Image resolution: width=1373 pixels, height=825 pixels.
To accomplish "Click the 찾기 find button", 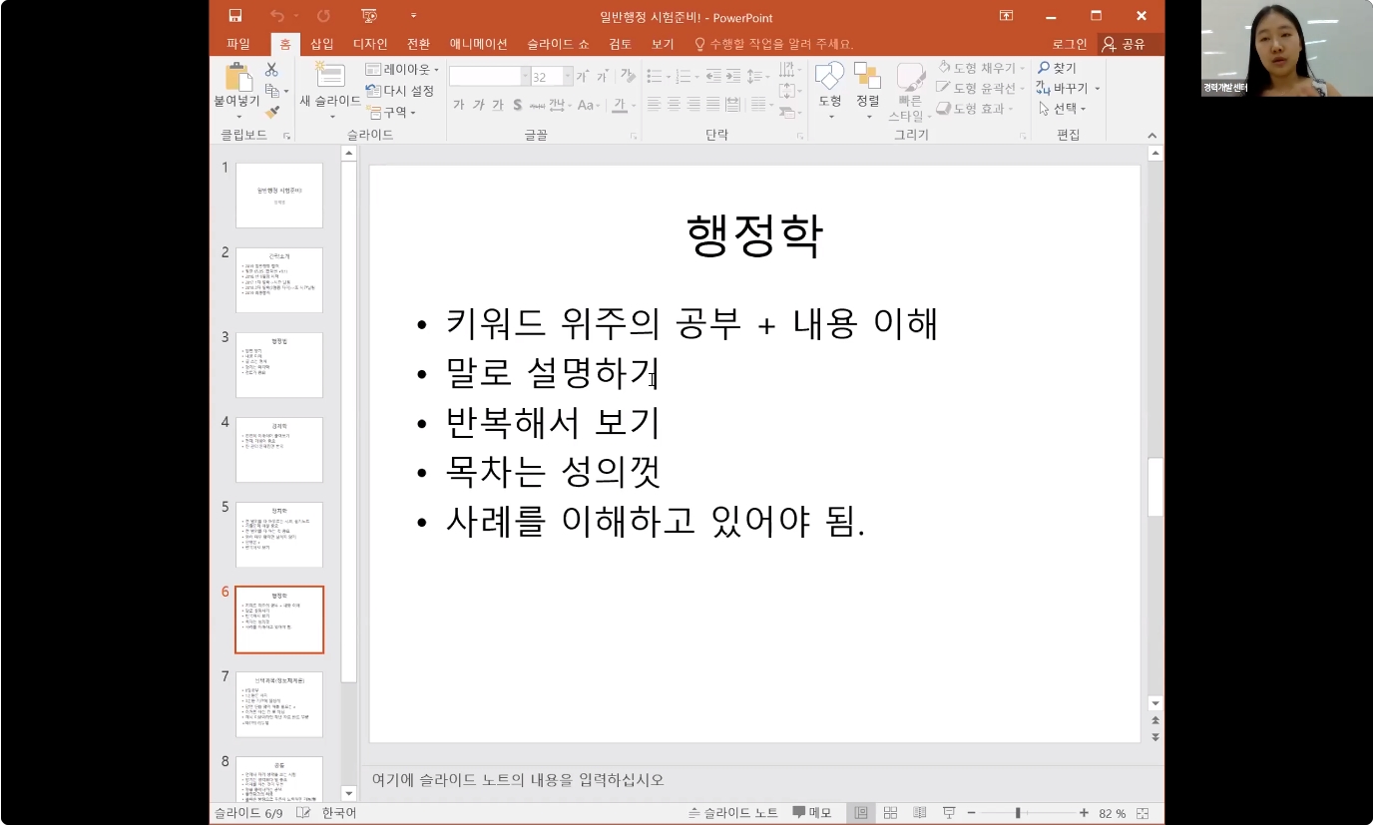I will tap(1058, 68).
